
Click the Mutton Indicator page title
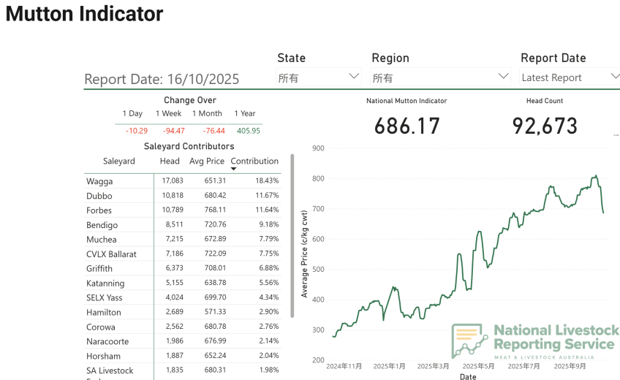85,13
